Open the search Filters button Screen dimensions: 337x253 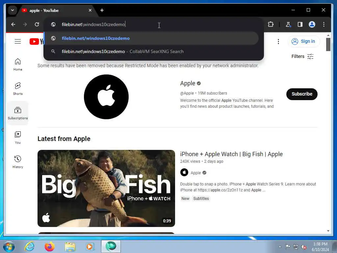point(302,56)
